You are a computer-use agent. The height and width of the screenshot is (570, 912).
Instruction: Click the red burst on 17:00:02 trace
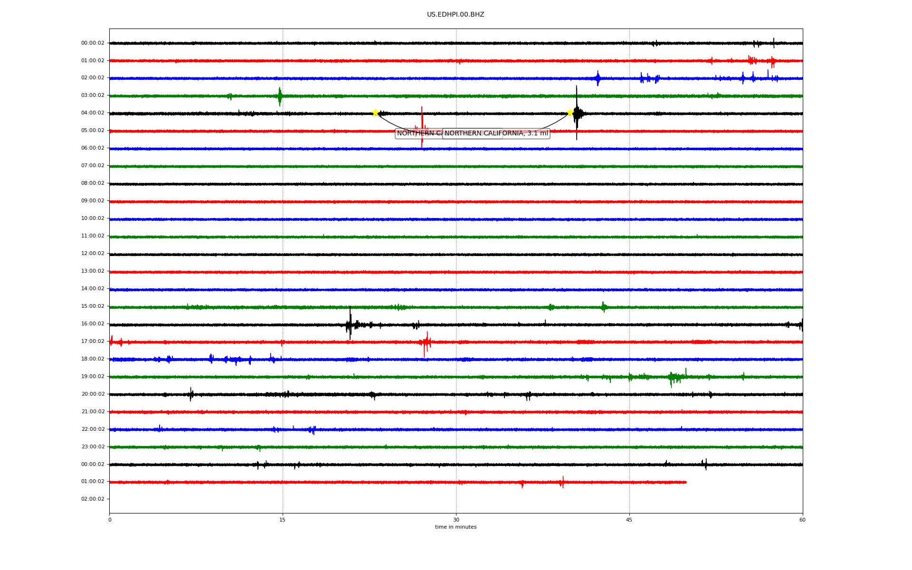426,342
